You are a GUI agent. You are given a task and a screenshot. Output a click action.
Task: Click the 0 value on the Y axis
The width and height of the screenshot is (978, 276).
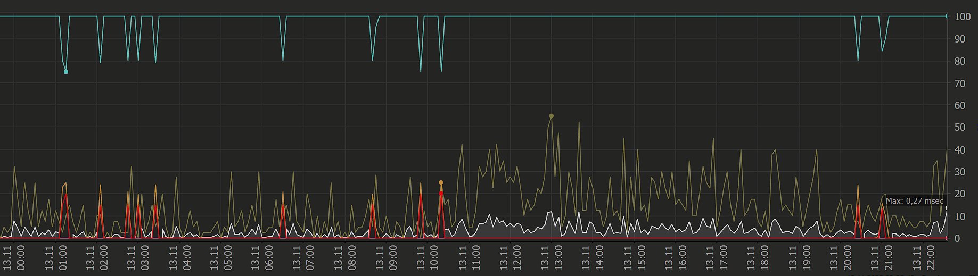[958, 239]
